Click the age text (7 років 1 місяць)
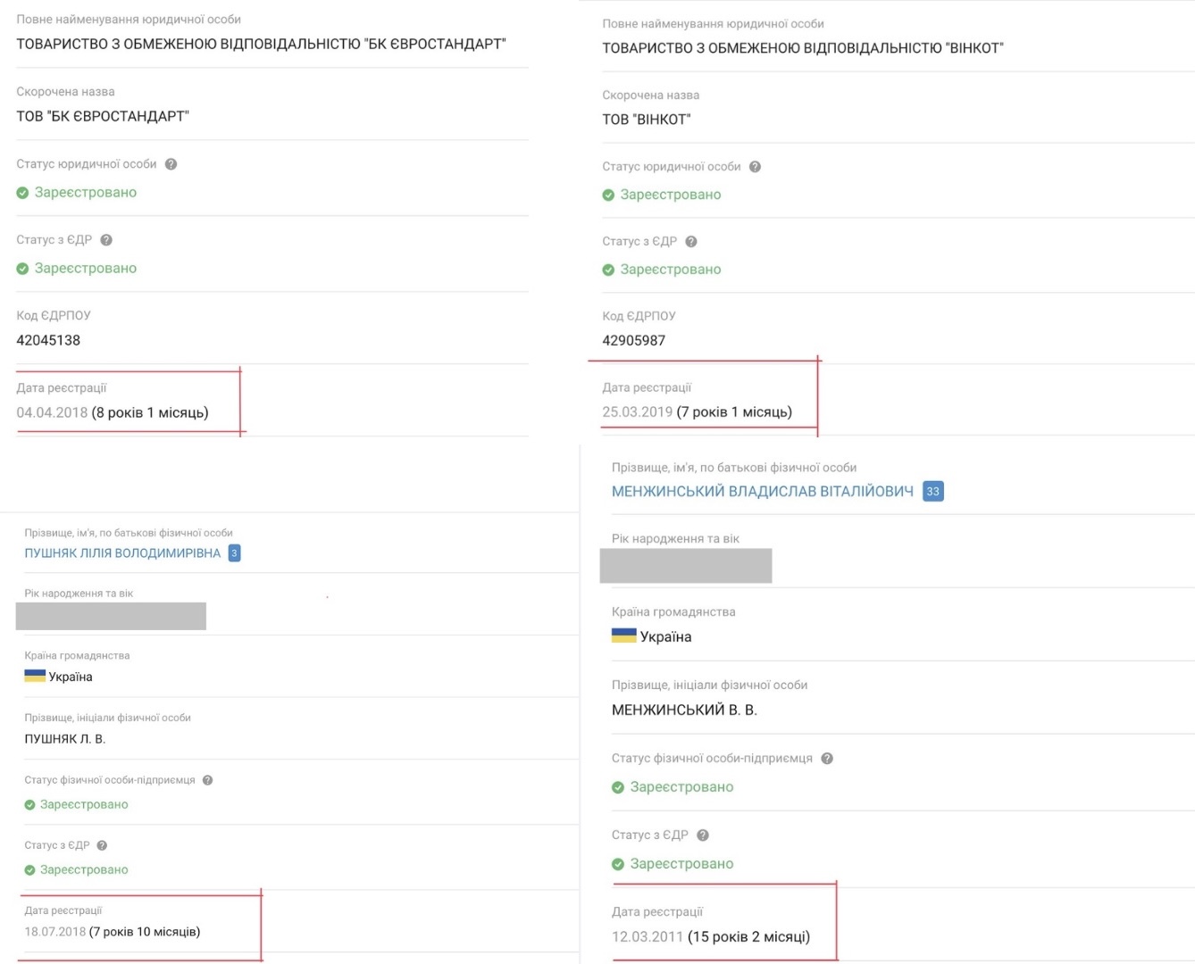This screenshot has height=964, width=1195. (734, 411)
